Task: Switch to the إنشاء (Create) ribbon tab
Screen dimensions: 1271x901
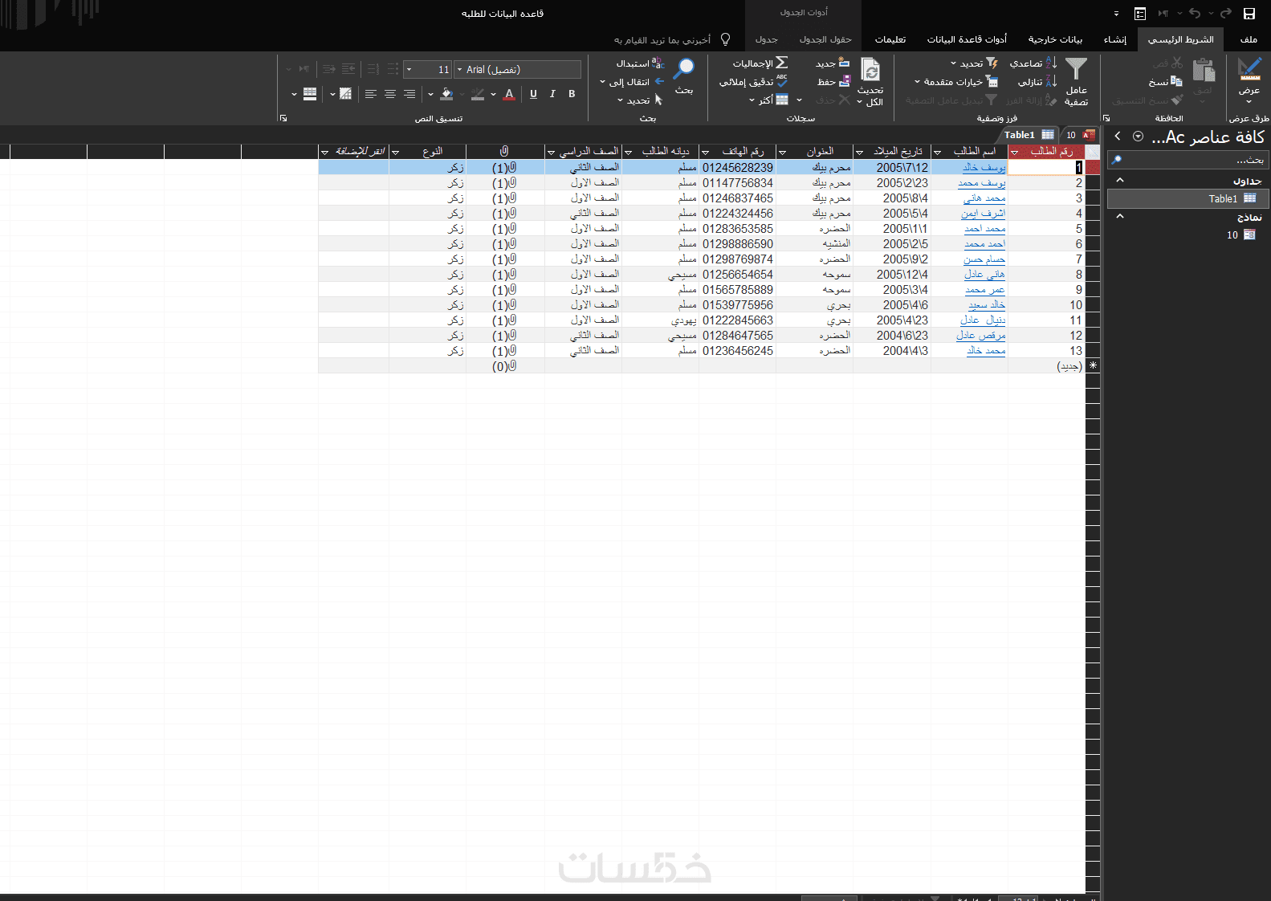Action: coord(1114,39)
